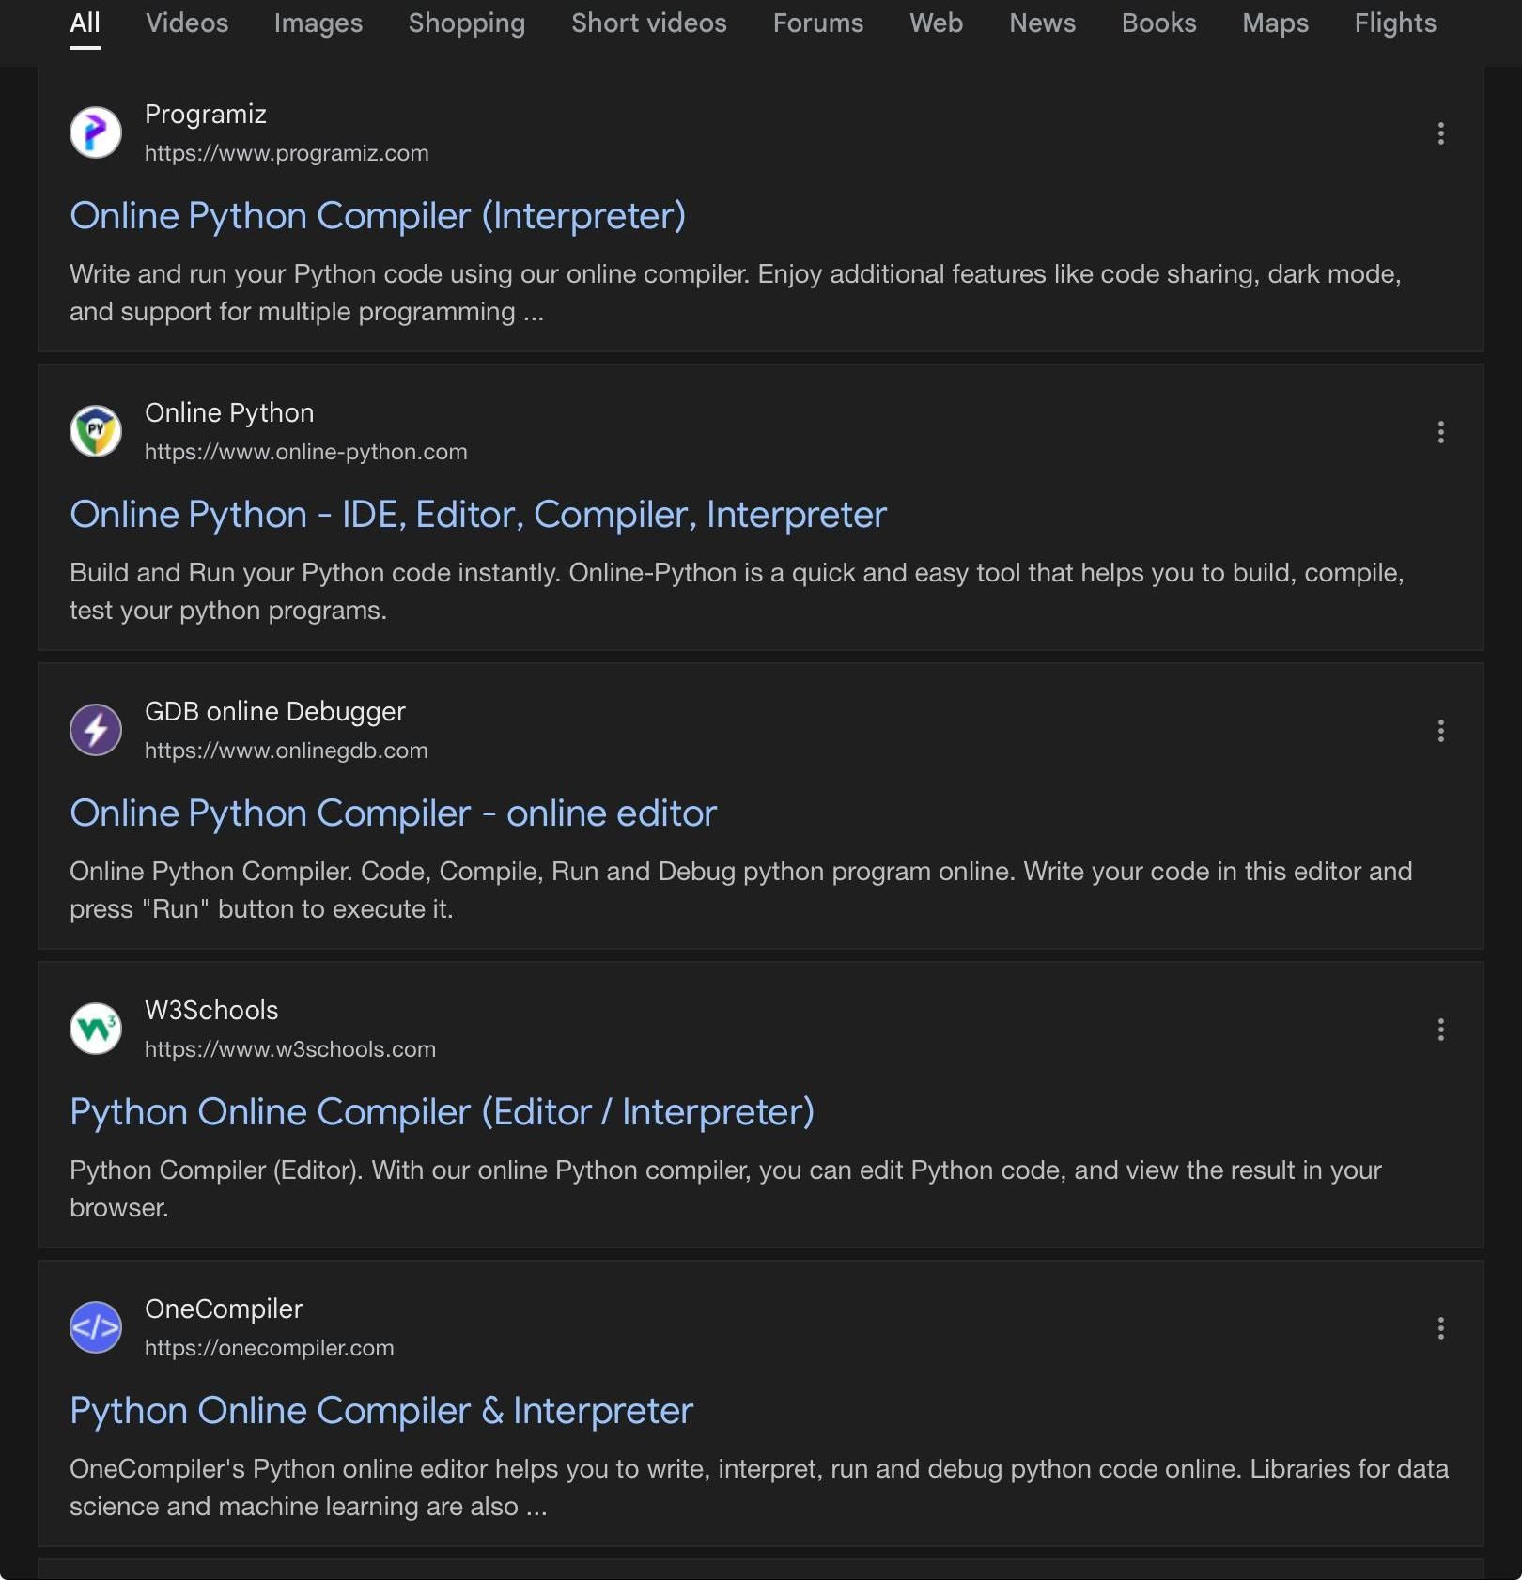The image size is (1522, 1580).
Task: Open three-dot menu for OneCompiler result
Action: (1440, 1328)
